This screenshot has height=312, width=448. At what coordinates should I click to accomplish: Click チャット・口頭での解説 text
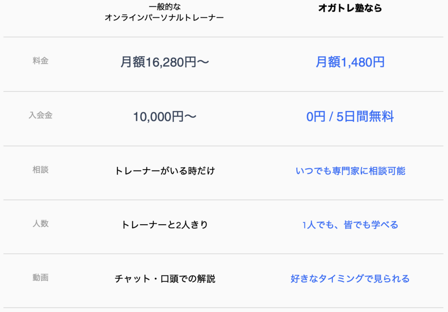click(164, 279)
